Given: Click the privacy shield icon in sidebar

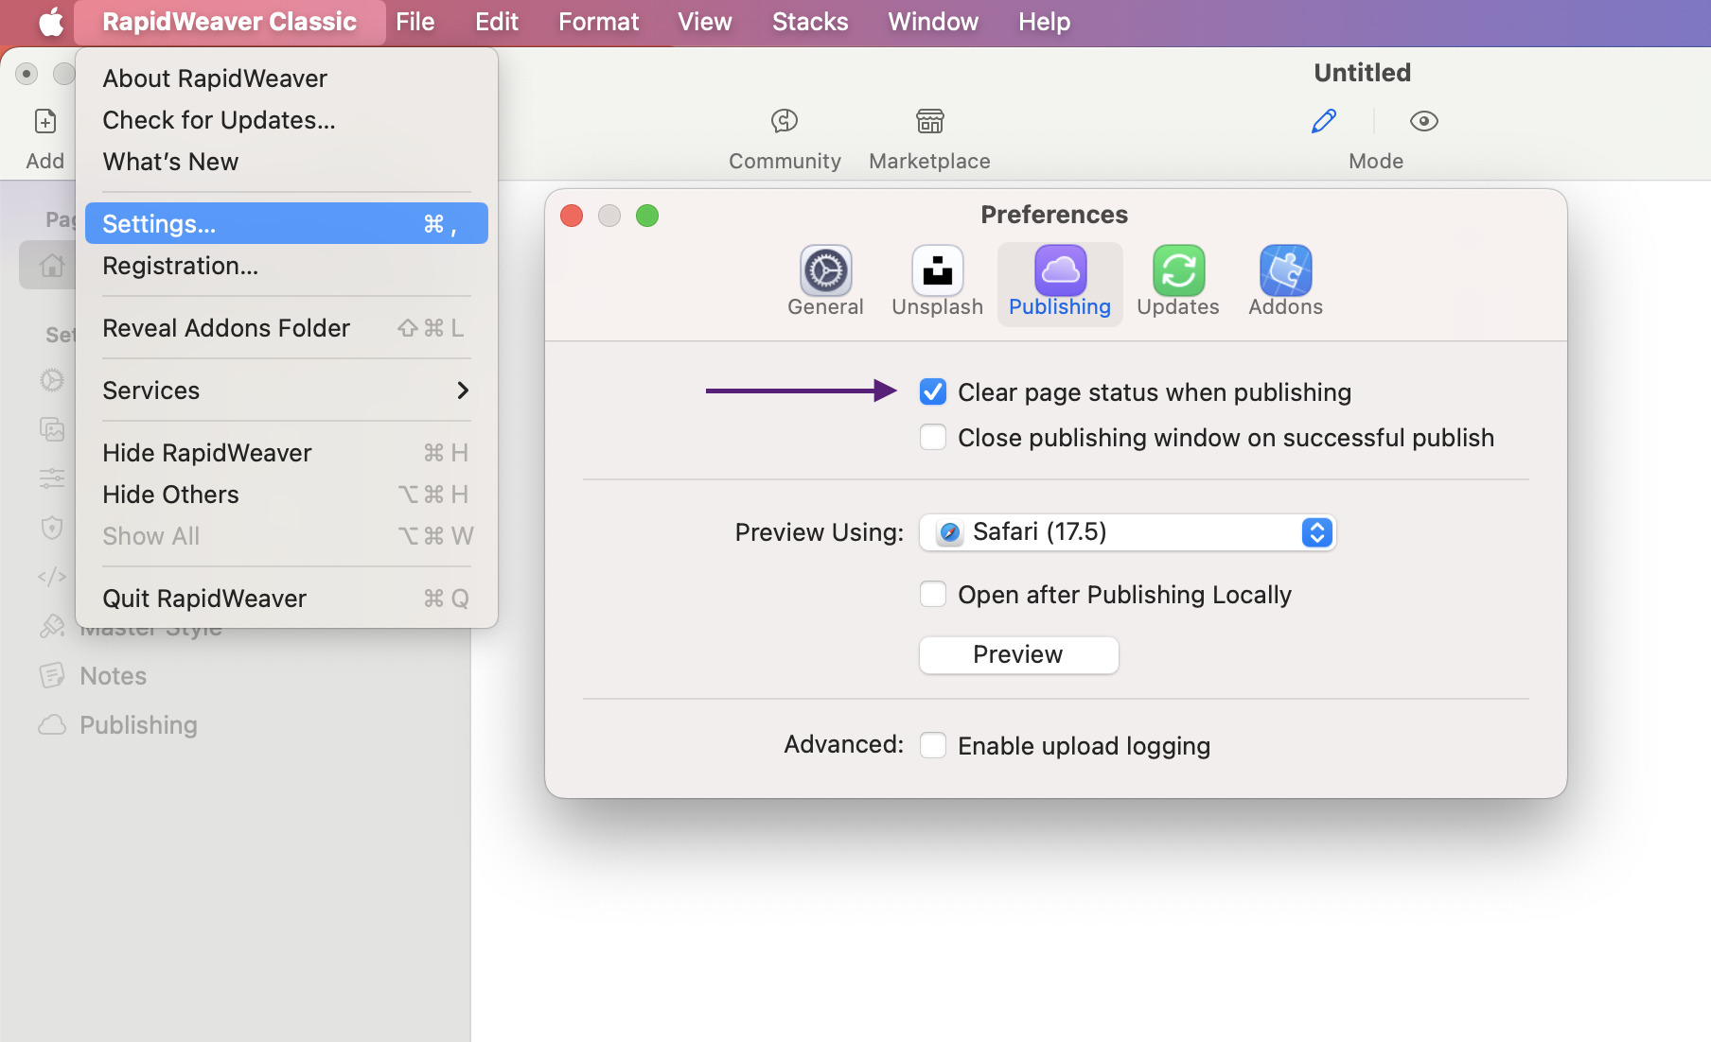Looking at the screenshot, I should pyautogui.click(x=52, y=528).
